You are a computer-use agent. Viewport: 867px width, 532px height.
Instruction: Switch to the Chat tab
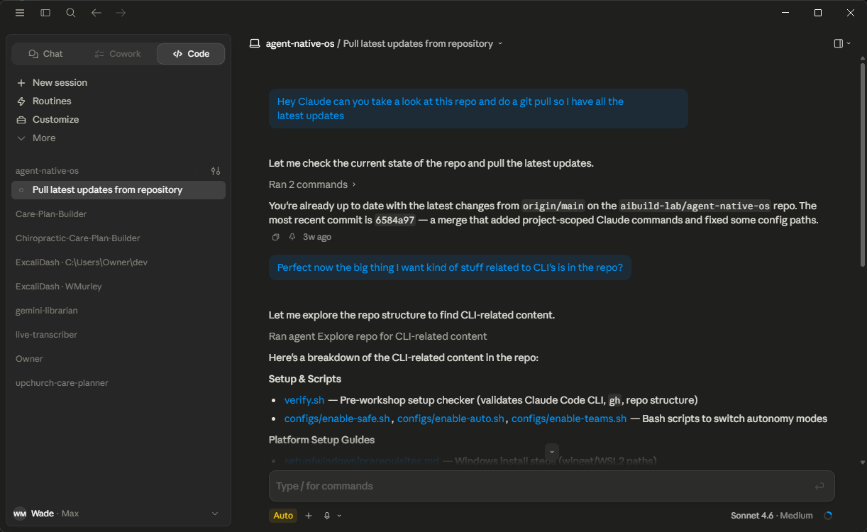click(46, 54)
